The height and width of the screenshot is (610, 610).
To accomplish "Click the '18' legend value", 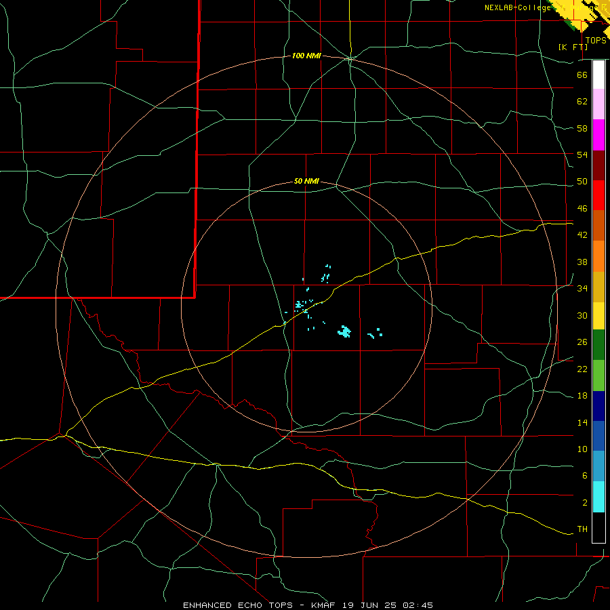I will tap(582, 396).
